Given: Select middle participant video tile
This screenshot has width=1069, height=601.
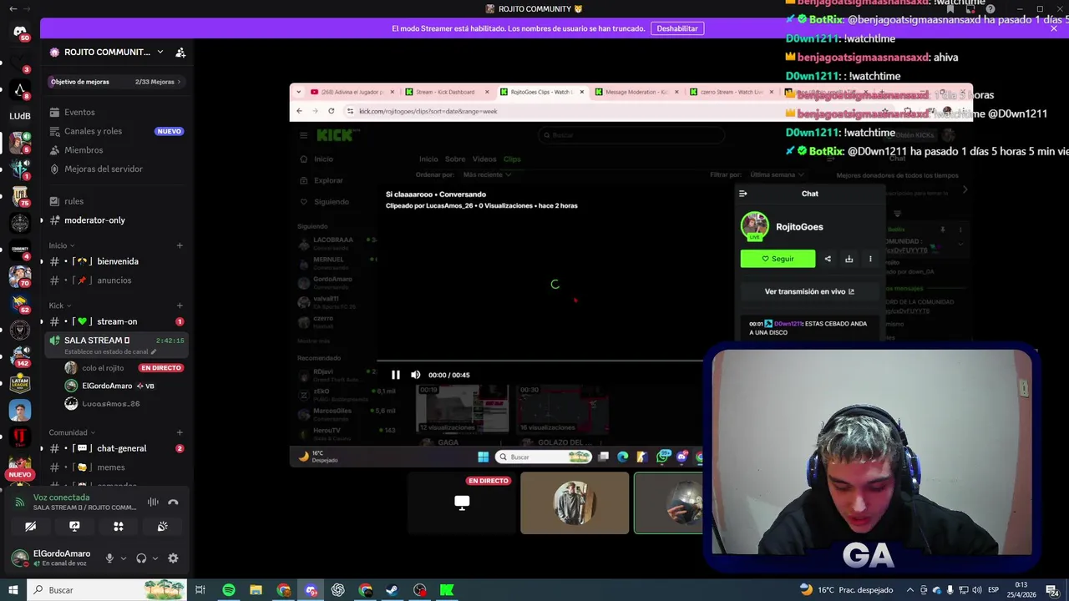Looking at the screenshot, I should click(575, 503).
